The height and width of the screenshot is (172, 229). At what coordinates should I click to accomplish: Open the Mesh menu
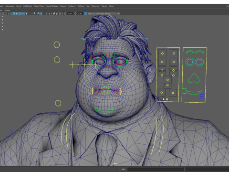(19, 6)
